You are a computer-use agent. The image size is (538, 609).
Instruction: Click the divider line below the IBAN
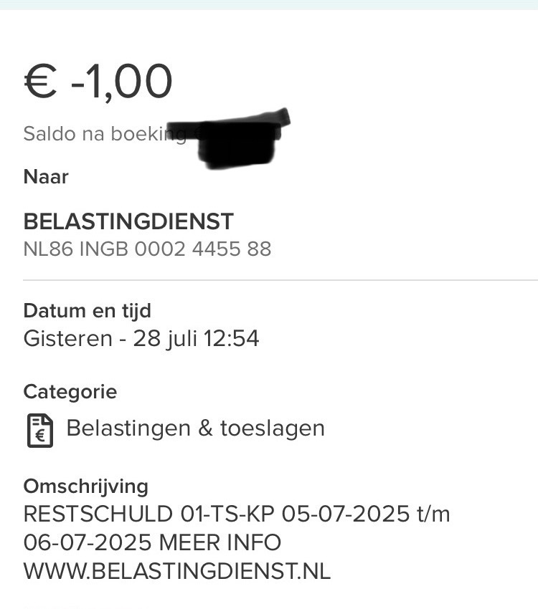(x=280, y=279)
